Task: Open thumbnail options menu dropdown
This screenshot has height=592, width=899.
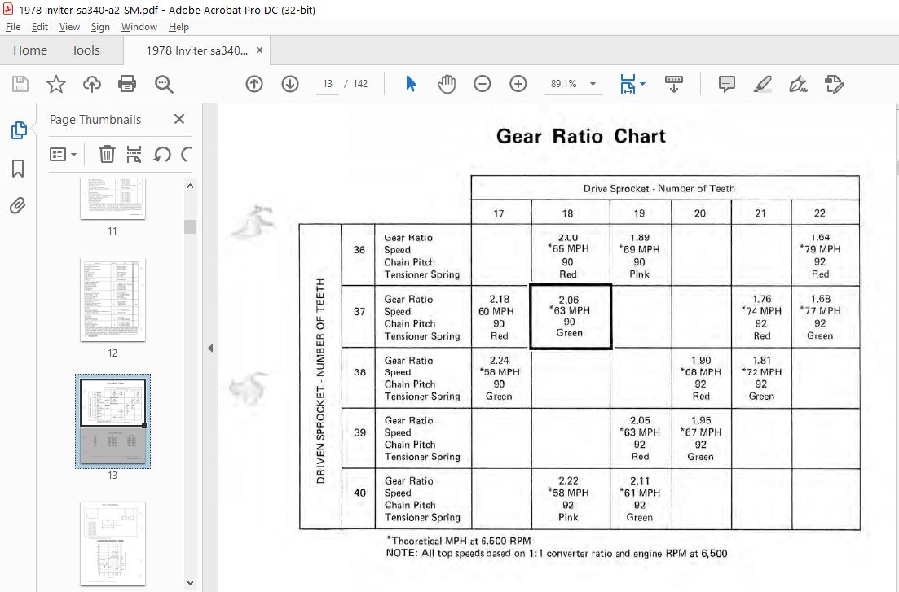Action: [x=63, y=154]
